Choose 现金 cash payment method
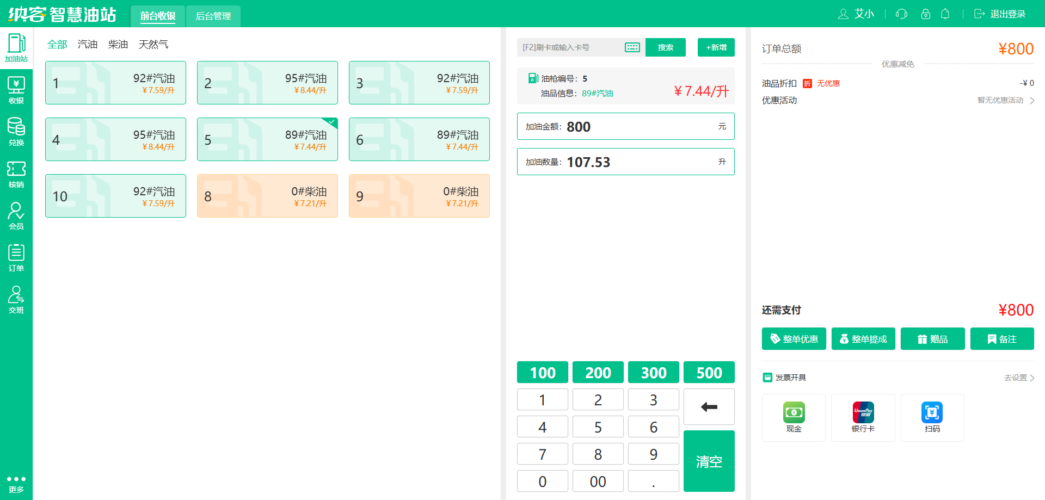The height and width of the screenshot is (500, 1045). point(794,418)
